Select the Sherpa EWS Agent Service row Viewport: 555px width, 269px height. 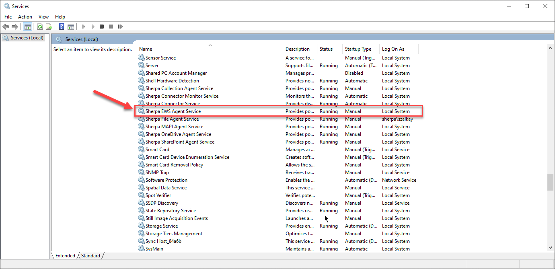point(173,111)
